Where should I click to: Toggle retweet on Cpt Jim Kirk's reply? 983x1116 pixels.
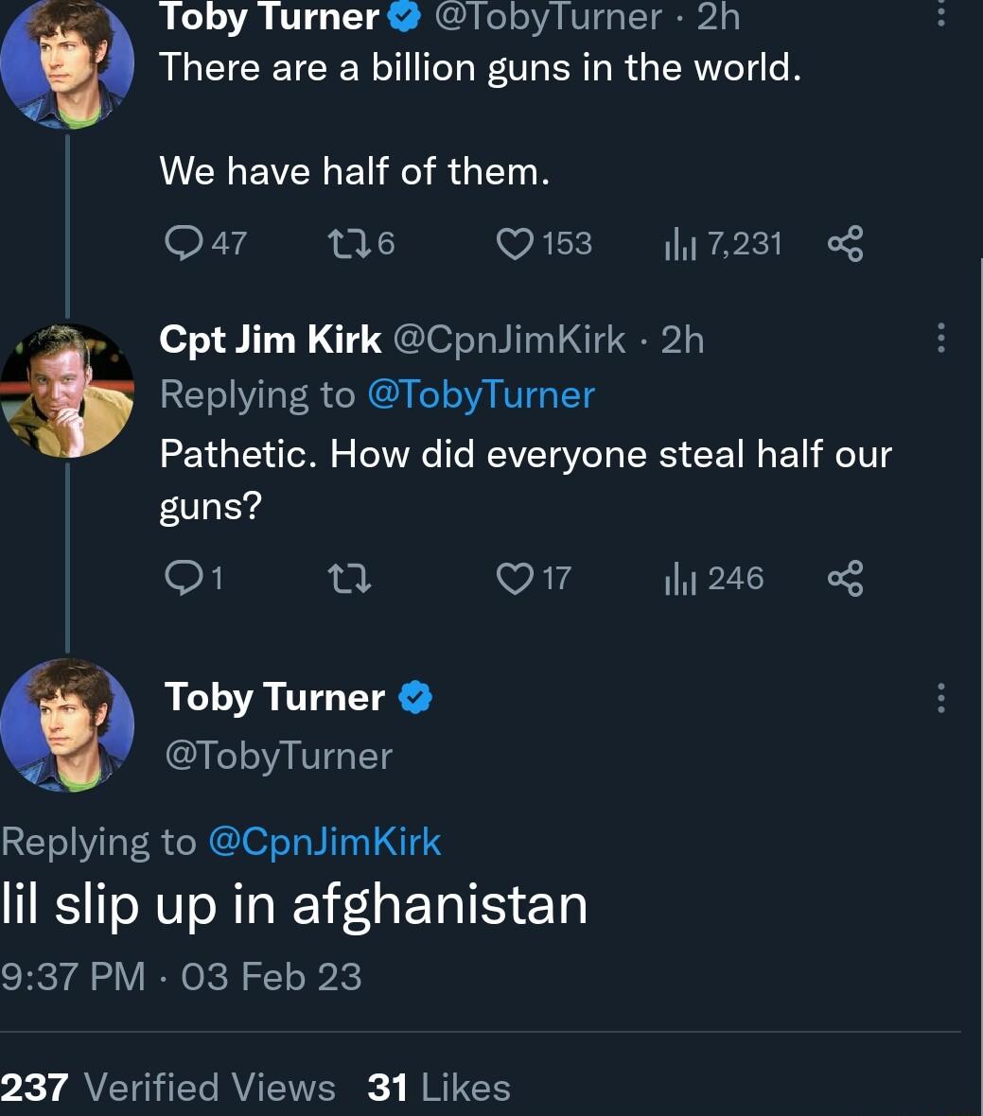349,579
